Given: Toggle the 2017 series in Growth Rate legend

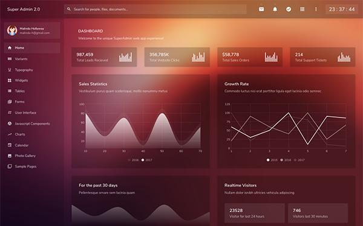Looking at the screenshot, I should point(299,160).
